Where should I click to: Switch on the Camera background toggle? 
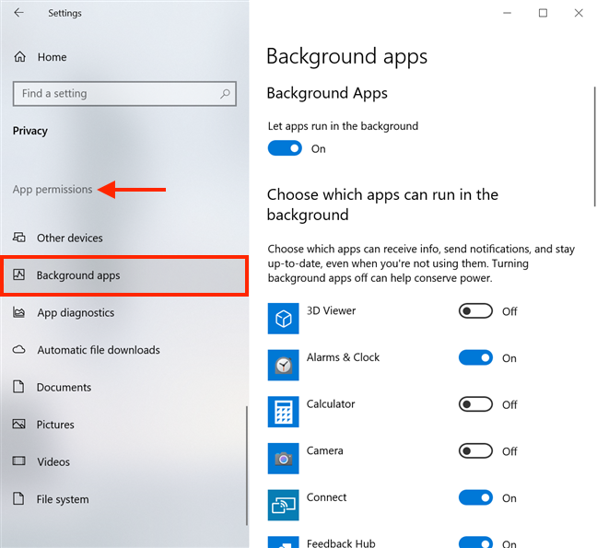tap(475, 451)
